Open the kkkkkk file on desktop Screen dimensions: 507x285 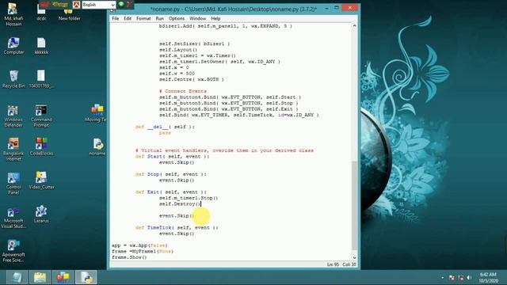coord(41,46)
